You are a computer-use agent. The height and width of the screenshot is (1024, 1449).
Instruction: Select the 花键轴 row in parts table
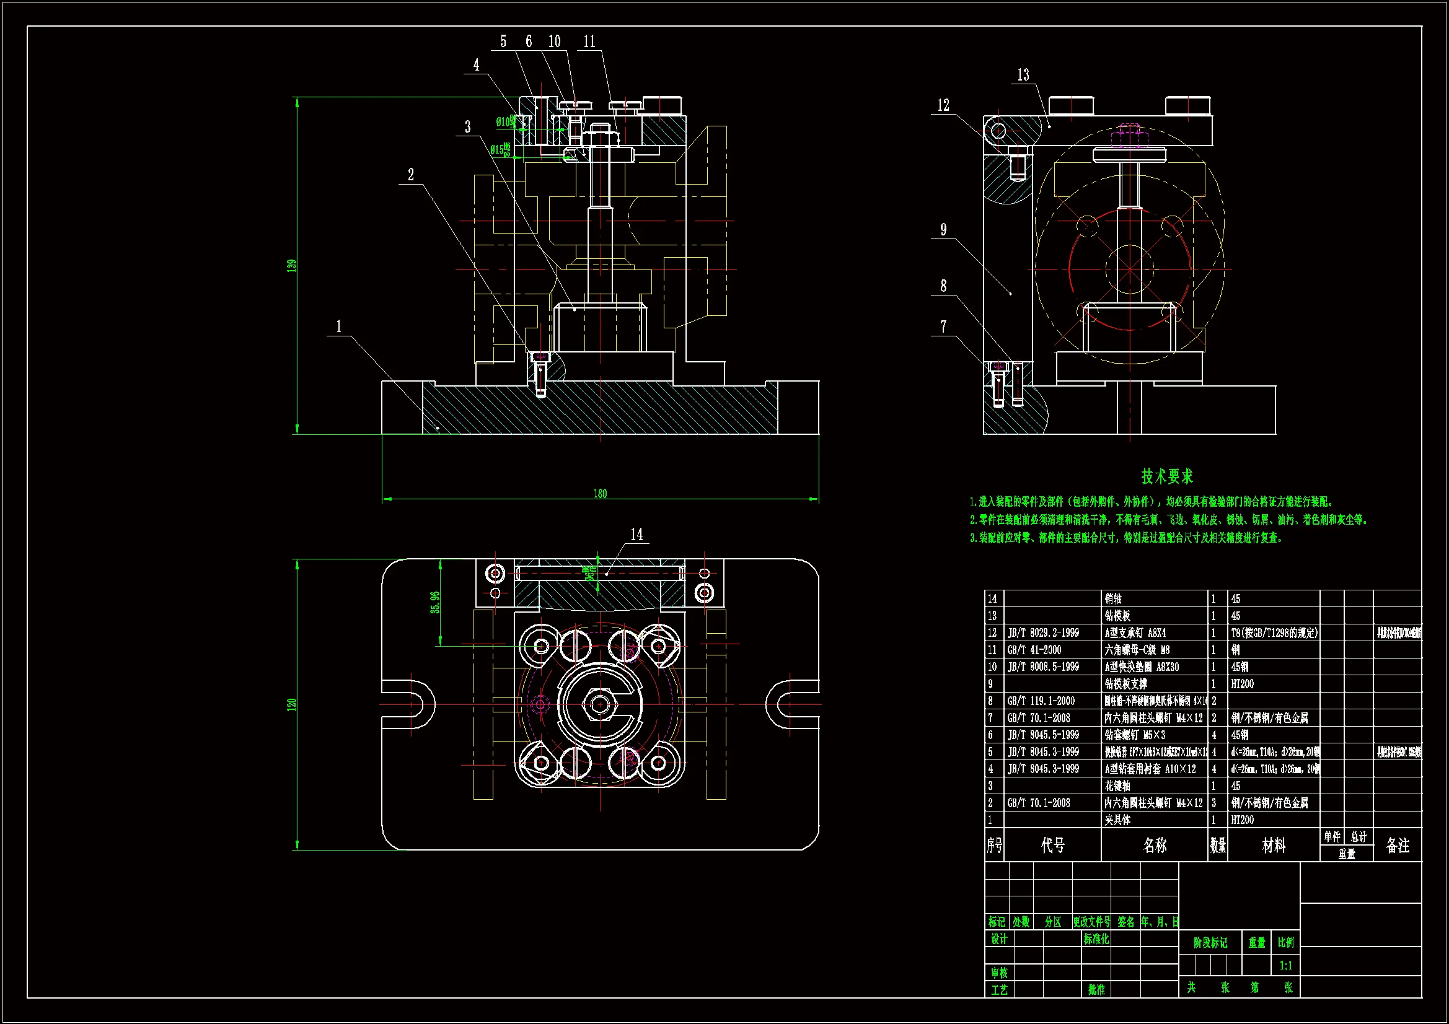1117,786
